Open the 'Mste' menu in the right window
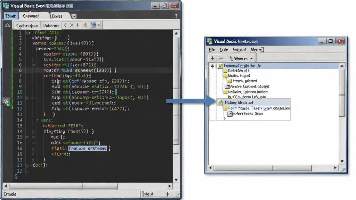Screen dimensions: 356x200 (x=257, y=49)
